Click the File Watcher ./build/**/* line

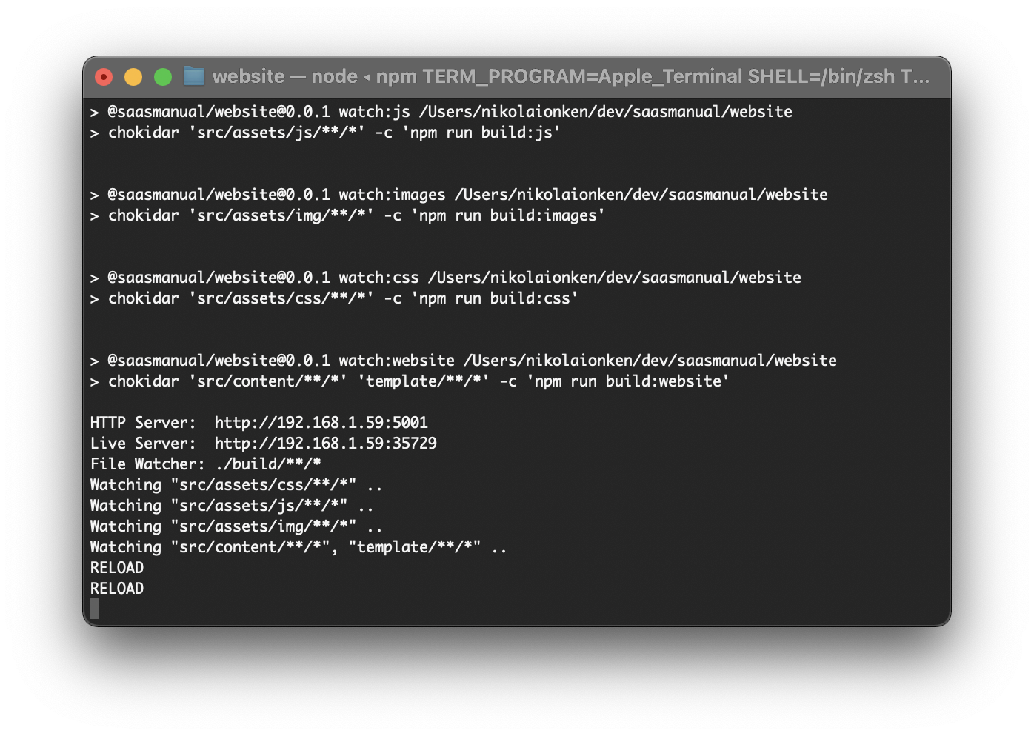tap(206, 464)
